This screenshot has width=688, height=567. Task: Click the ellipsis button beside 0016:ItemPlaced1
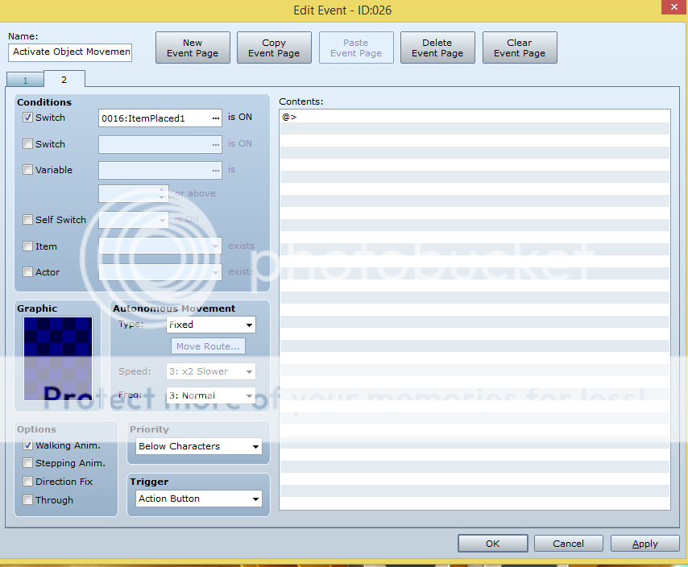coord(215,118)
